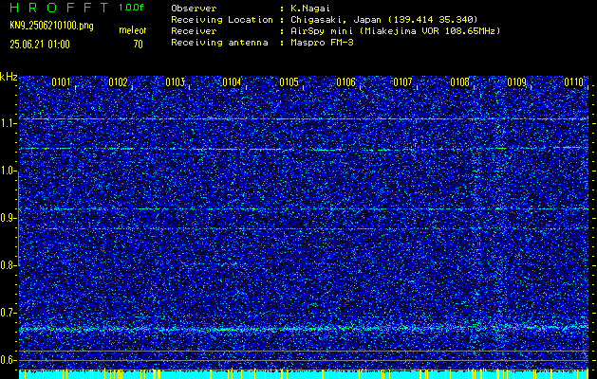
Task: Click the 0108 time marker
Action: pyautogui.click(x=460, y=82)
